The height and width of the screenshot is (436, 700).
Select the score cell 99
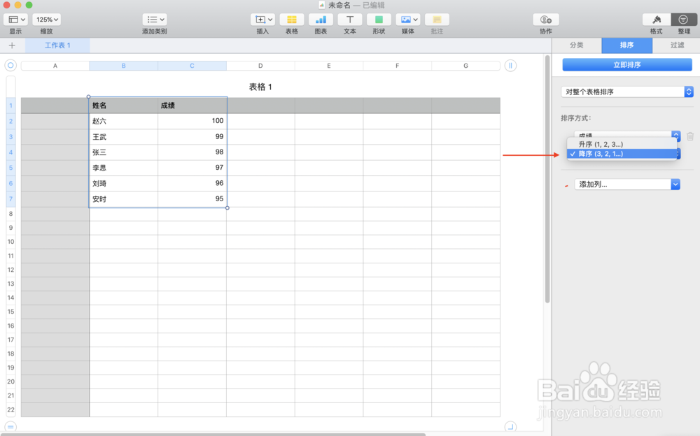[x=192, y=137]
